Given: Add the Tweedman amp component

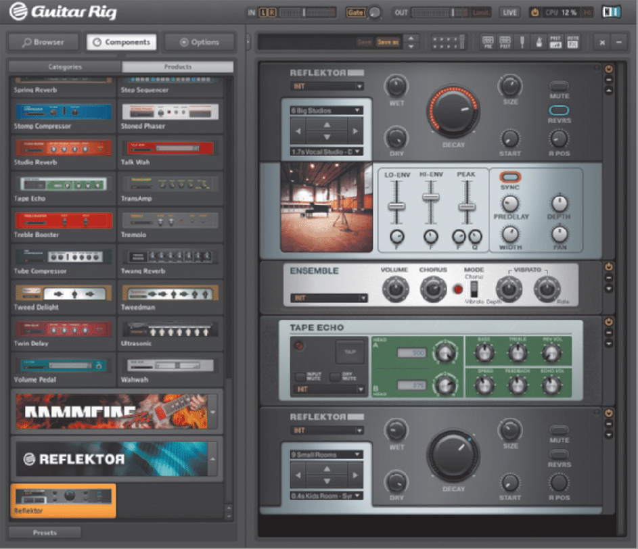Looking at the screenshot, I should [x=170, y=297].
